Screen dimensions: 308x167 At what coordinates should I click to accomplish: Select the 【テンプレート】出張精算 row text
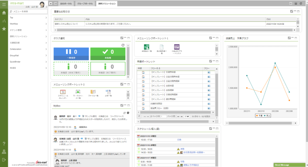coord(162,91)
